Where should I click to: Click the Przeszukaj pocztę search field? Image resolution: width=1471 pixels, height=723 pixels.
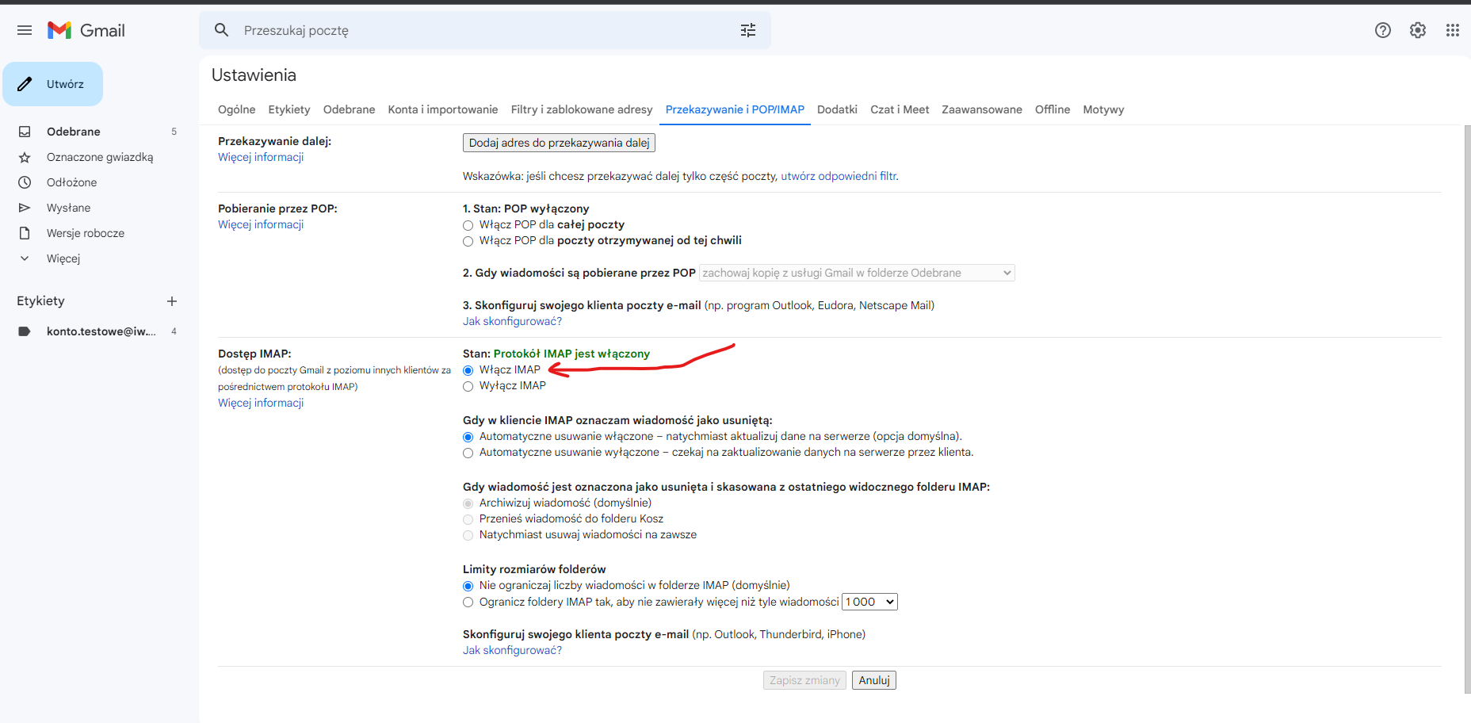476,30
